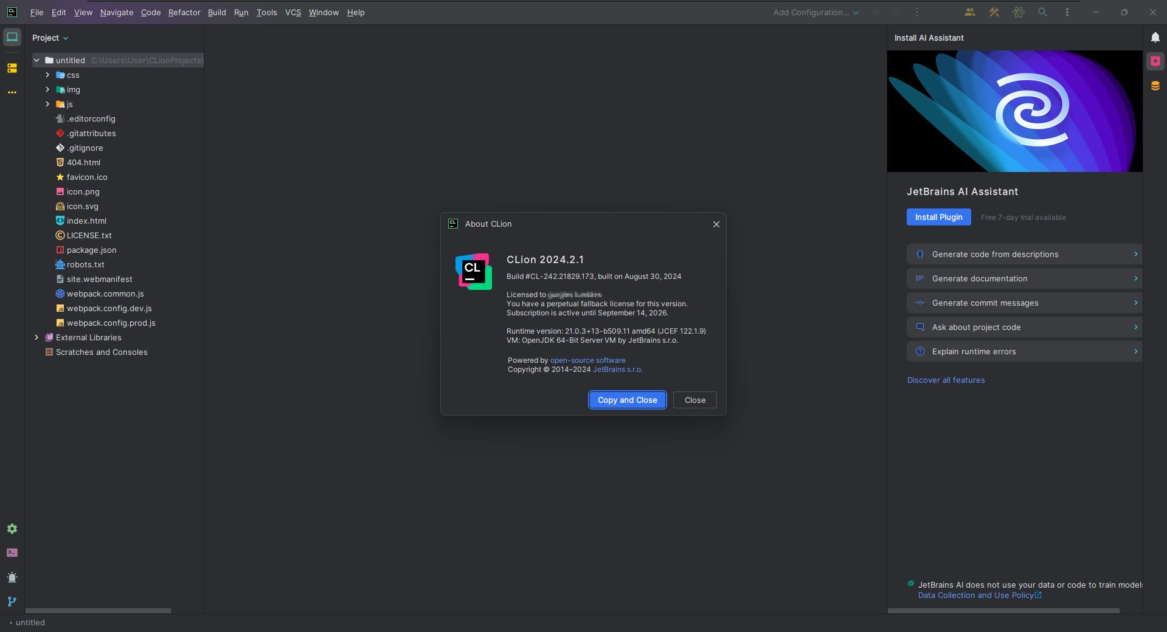The image size is (1167, 632).
Task: Open the Tools menu
Action: pyautogui.click(x=266, y=12)
